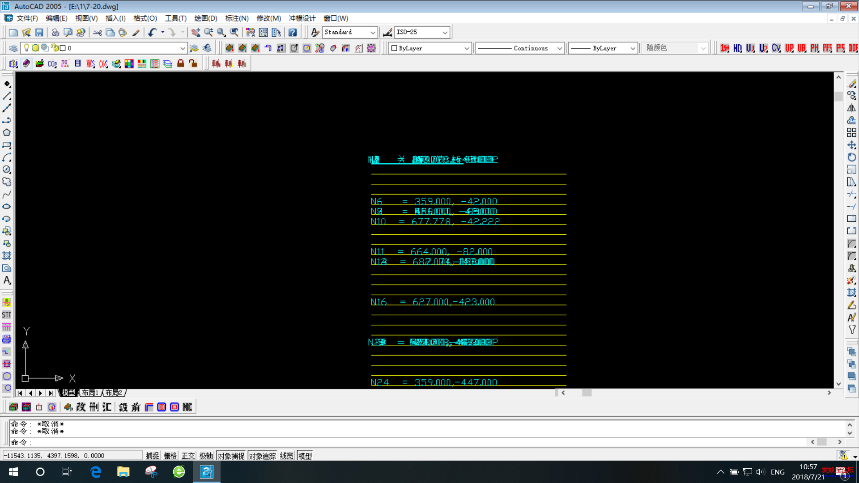Open the Help question mark icon
The width and height of the screenshot is (859, 483).
[293, 32]
